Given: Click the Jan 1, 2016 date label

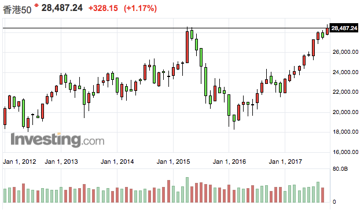Looking at the screenshot, I should tap(229, 161).
